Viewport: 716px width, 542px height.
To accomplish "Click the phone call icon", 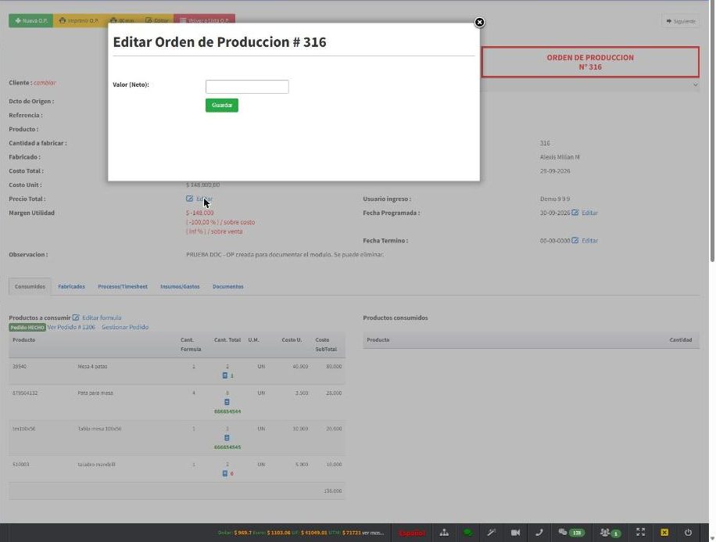I will tap(539, 533).
